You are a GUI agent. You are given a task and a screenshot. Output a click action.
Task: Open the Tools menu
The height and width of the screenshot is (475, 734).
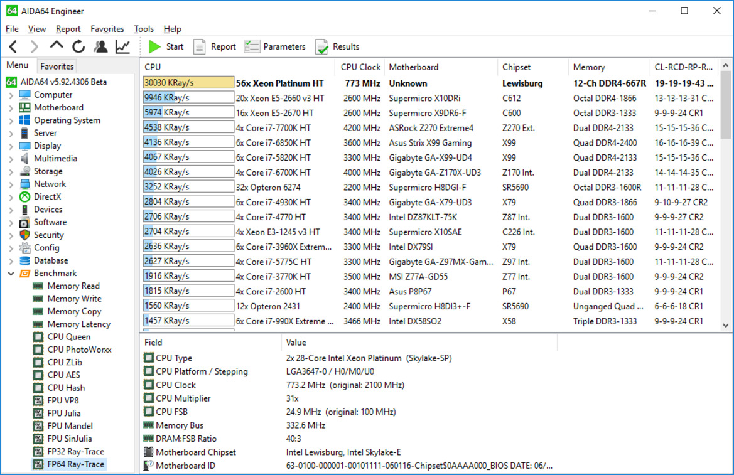(x=143, y=29)
